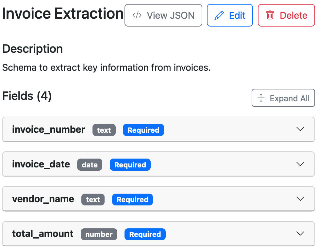This screenshot has width=317, height=249.
Task: Click the code brackets icon for View JSON
Action: point(137,15)
